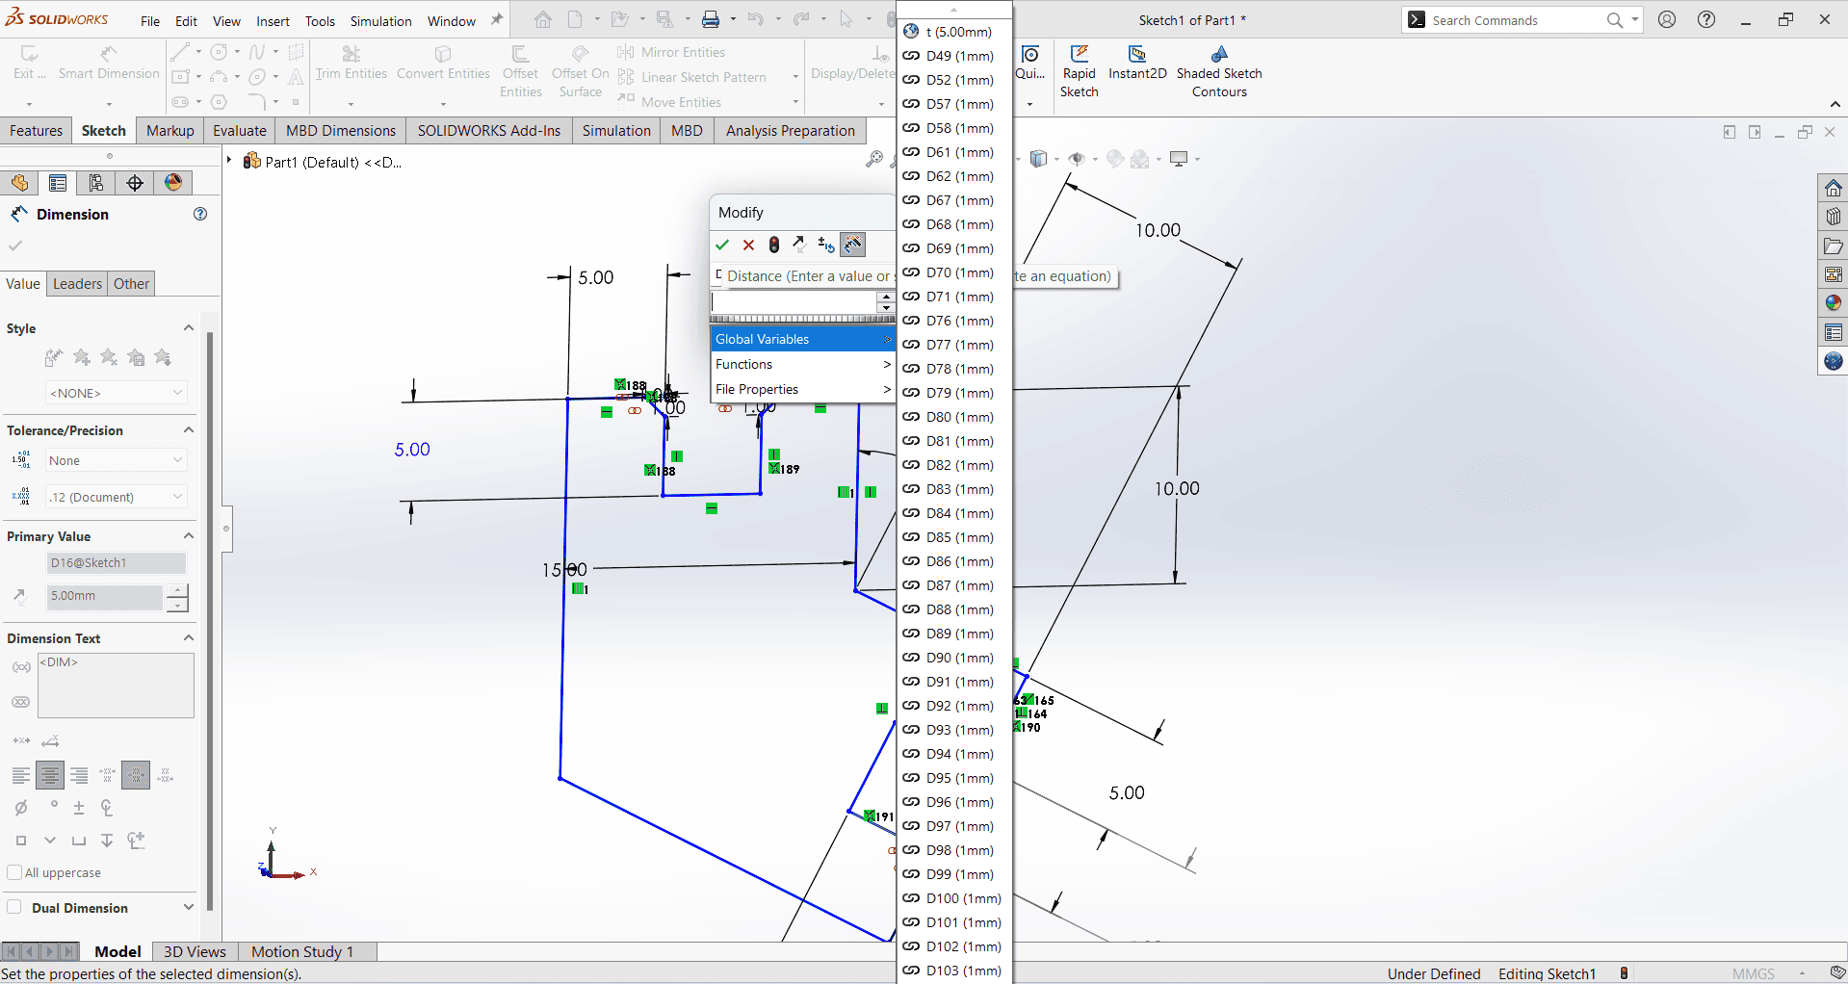Insert plus/minus symbol in dimension text

79,808
